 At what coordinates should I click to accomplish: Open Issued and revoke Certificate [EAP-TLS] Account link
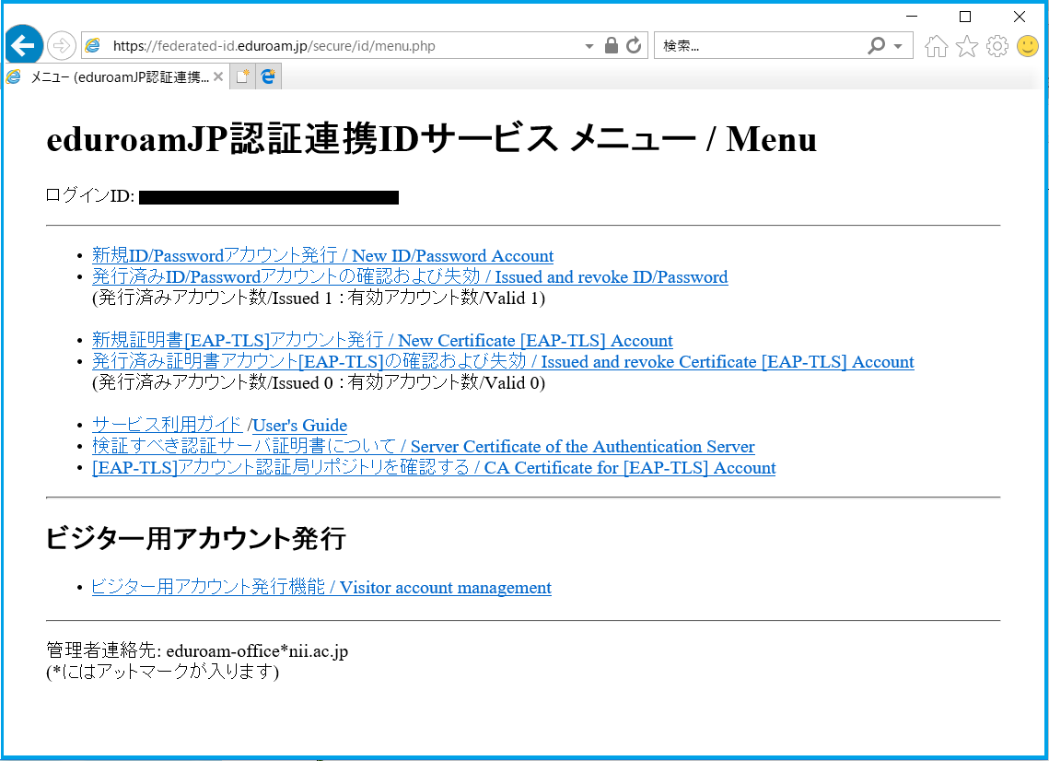tap(503, 362)
